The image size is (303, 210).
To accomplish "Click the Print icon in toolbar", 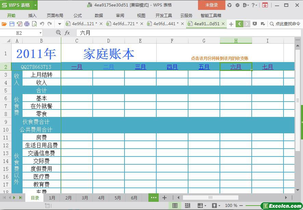I will (27, 24).
